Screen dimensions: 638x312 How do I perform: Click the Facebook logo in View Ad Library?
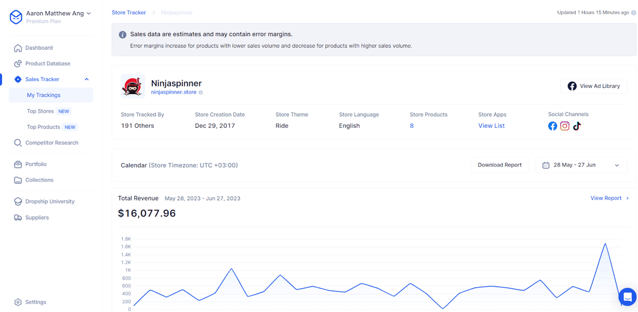point(572,86)
